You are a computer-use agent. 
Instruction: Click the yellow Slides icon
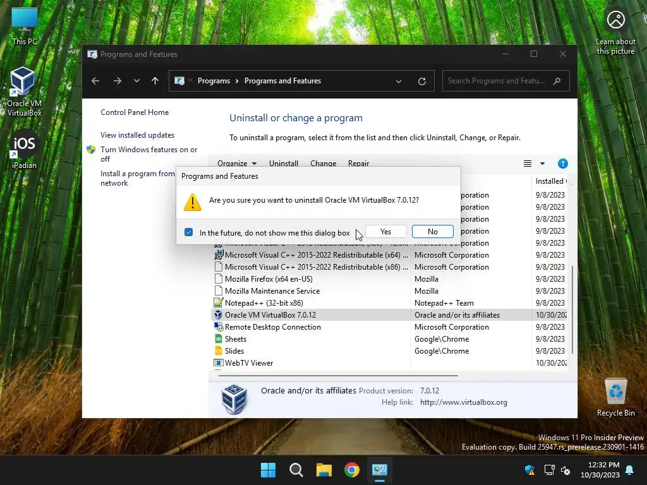click(218, 350)
